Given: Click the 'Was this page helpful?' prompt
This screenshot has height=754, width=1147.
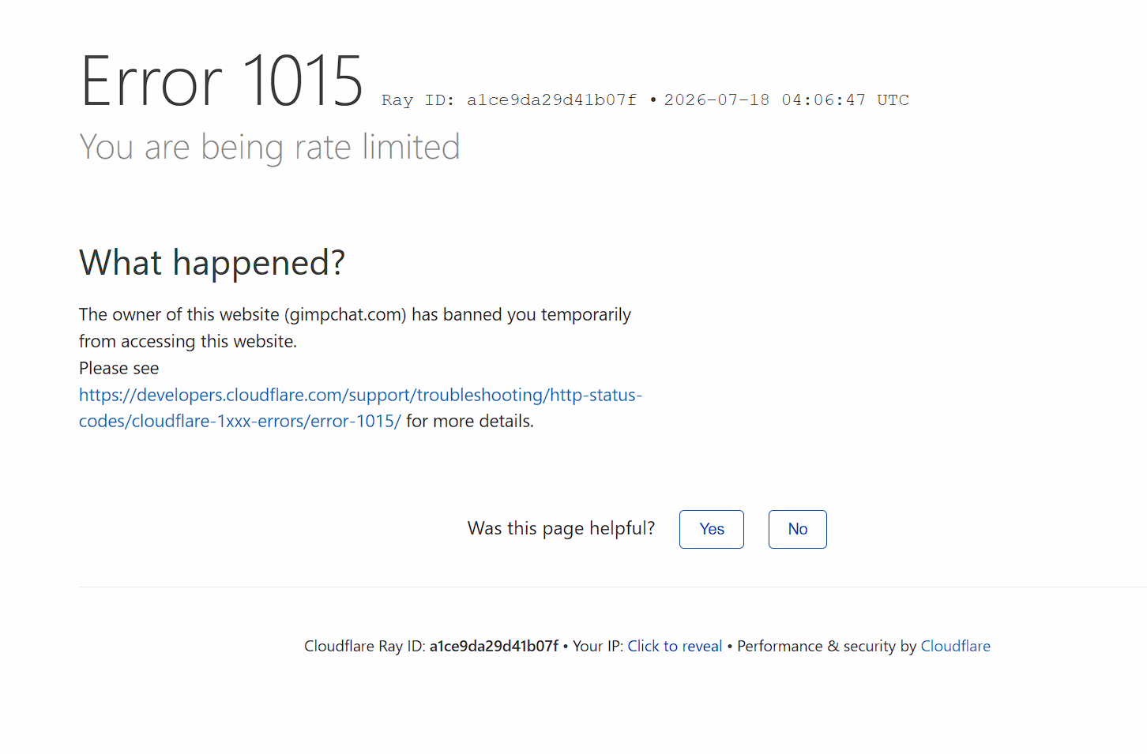Looking at the screenshot, I should point(561,528).
